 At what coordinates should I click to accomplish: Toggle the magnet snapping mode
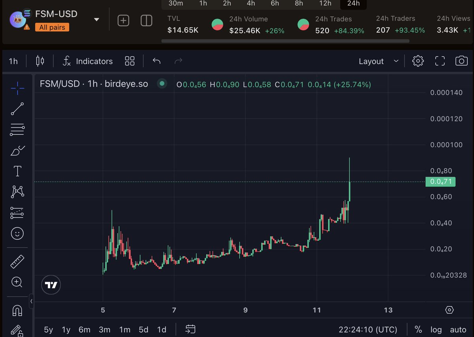tap(17, 311)
